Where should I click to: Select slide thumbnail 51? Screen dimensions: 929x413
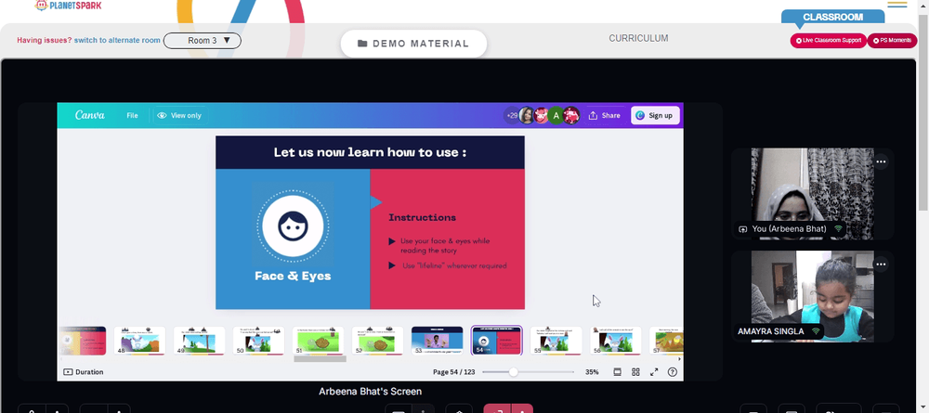click(318, 341)
